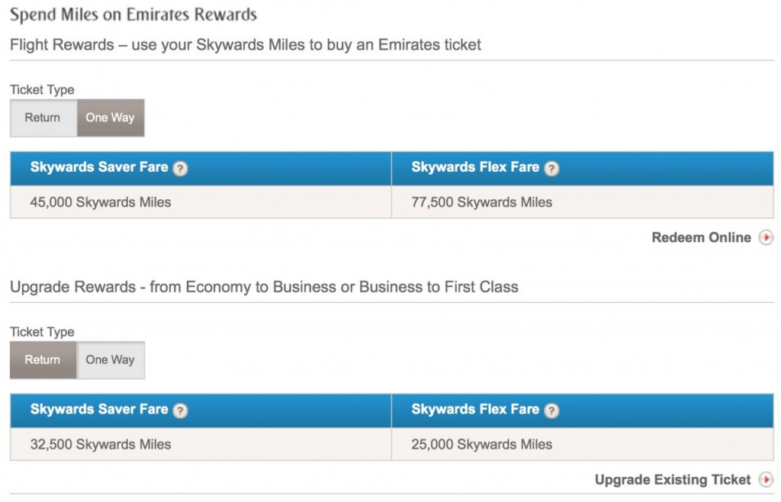Open the Skywards Flex Fare tooltip icon
Image resolution: width=781 pixels, height=502 pixels.
(x=551, y=168)
